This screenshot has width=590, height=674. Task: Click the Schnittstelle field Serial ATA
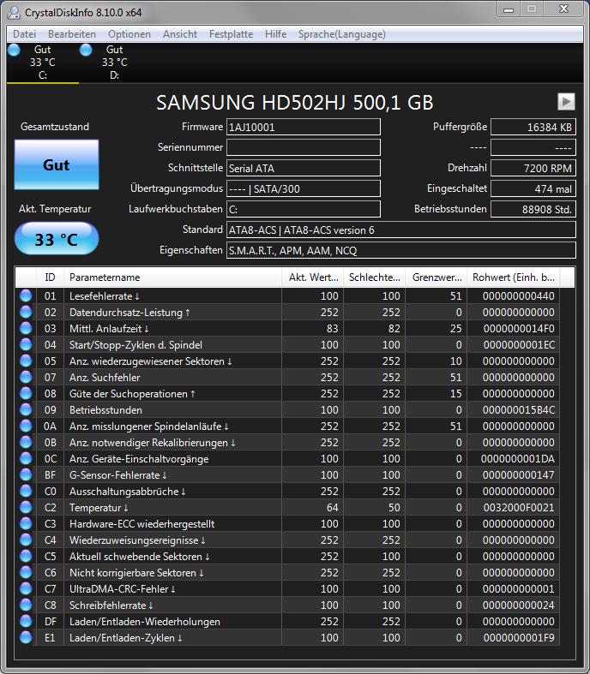[304, 168]
